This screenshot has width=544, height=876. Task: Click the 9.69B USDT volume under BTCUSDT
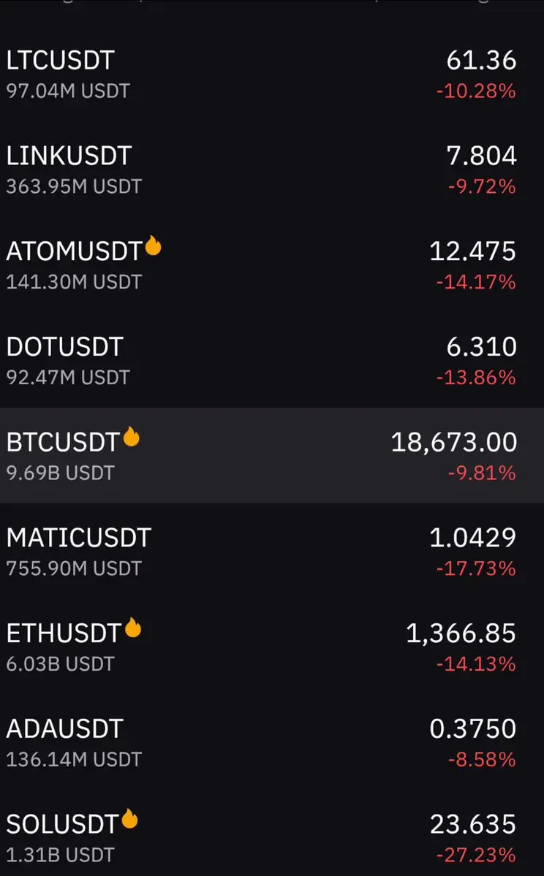point(61,473)
